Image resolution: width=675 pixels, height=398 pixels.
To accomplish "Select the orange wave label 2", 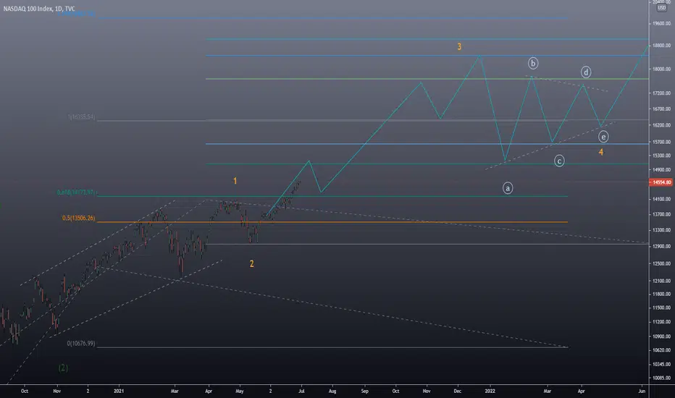I will [252, 263].
